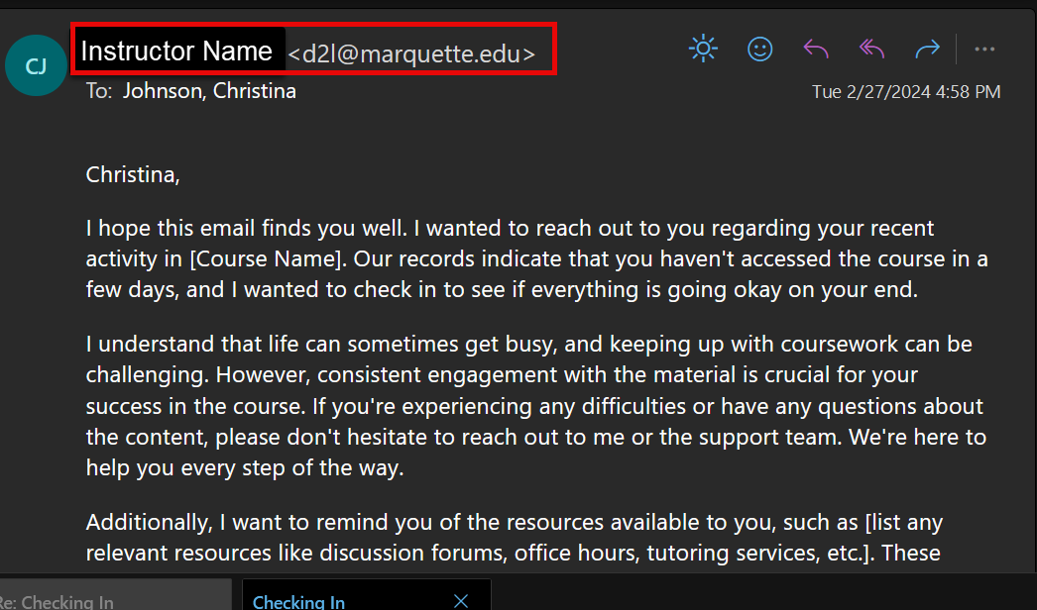1037x610 pixels.
Task: Click the CJ sender avatar
Action: point(37,66)
